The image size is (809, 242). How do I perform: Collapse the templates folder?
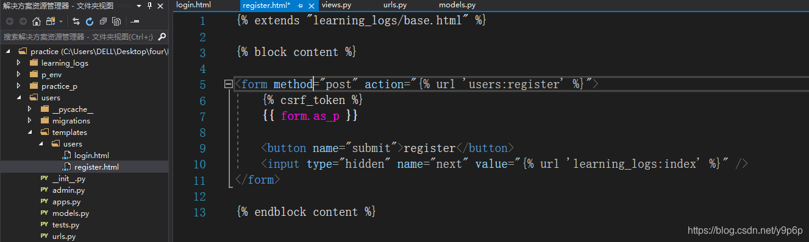pos(30,132)
